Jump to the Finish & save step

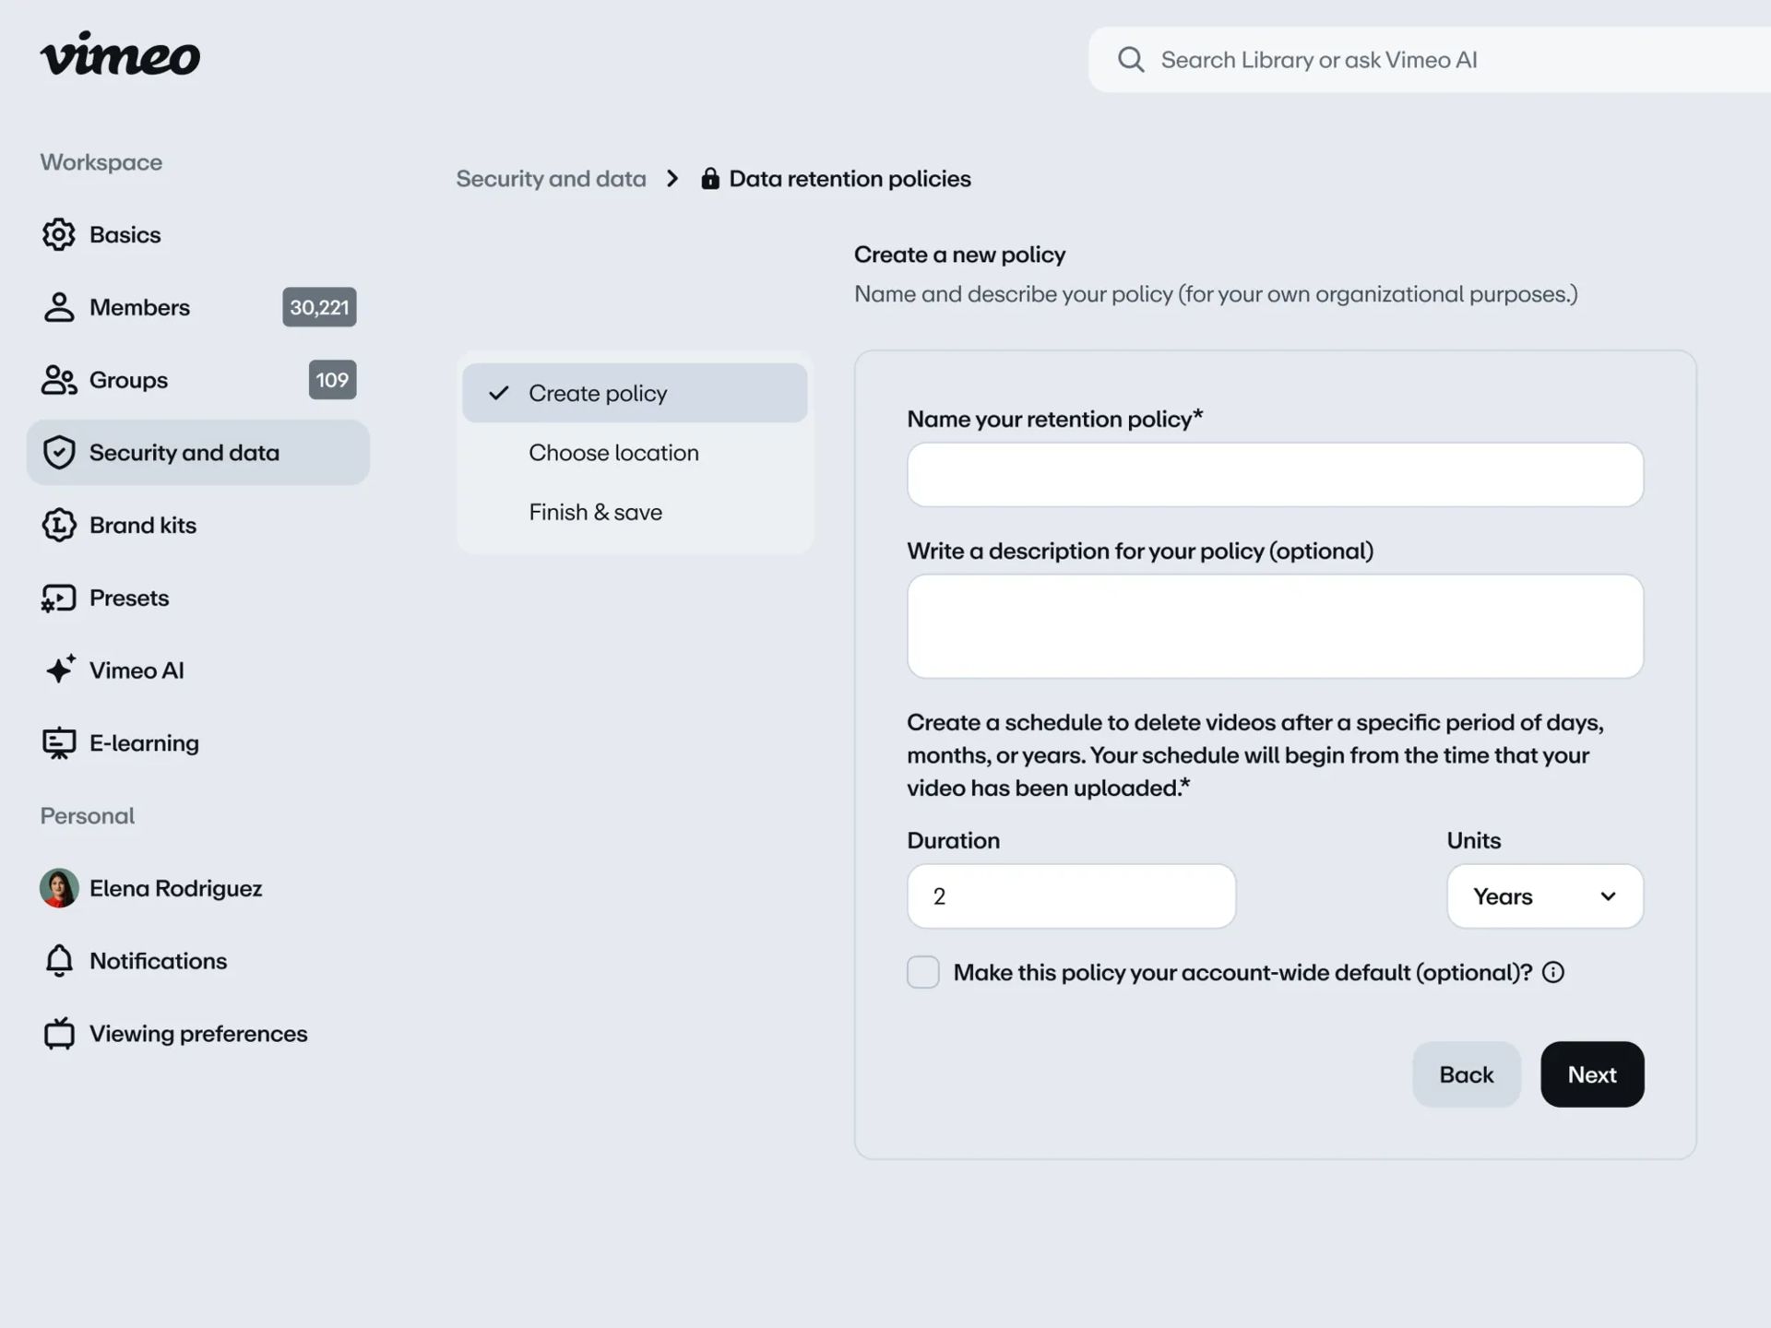tap(596, 513)
